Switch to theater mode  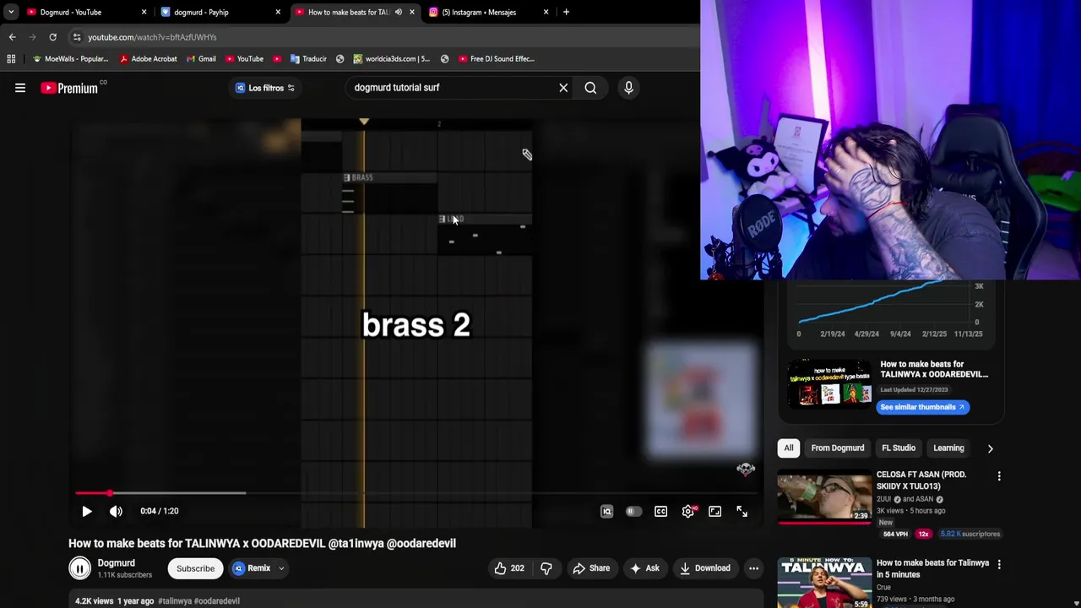(714, 511)
